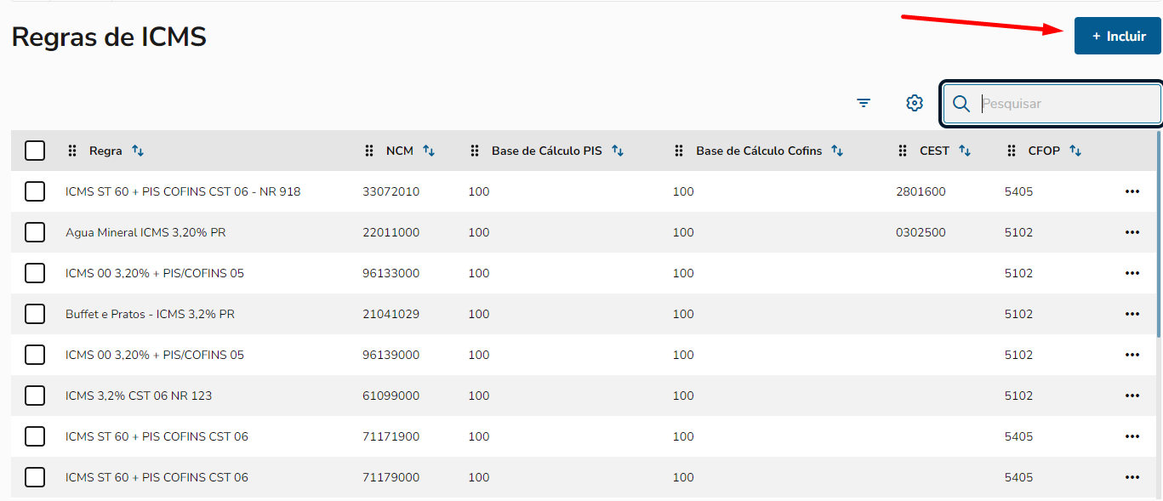The width and height of the screenshot is (1163, 501).
Task: Open actions menu for NR 918 row
Action: click(1132, 191)
